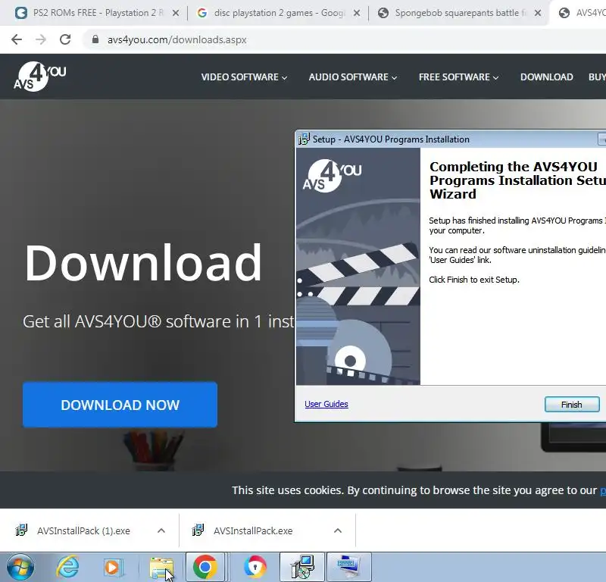Go back with the browser back arrow
Screen dimensions: 606x582
pyautogui.click(x=17, y=39)
